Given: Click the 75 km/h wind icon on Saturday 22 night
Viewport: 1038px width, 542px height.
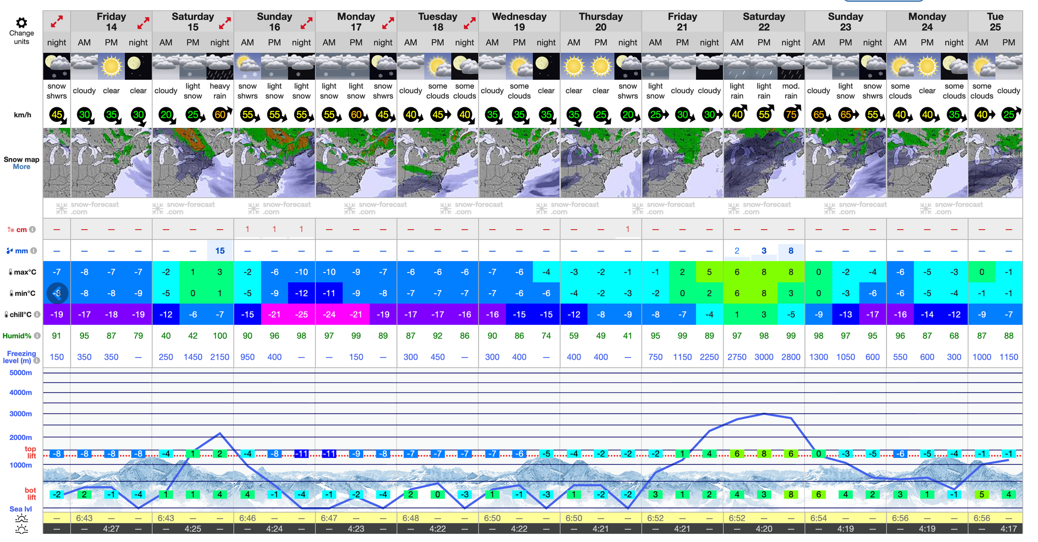Looking at the screenshot, I should coord(791,115).
